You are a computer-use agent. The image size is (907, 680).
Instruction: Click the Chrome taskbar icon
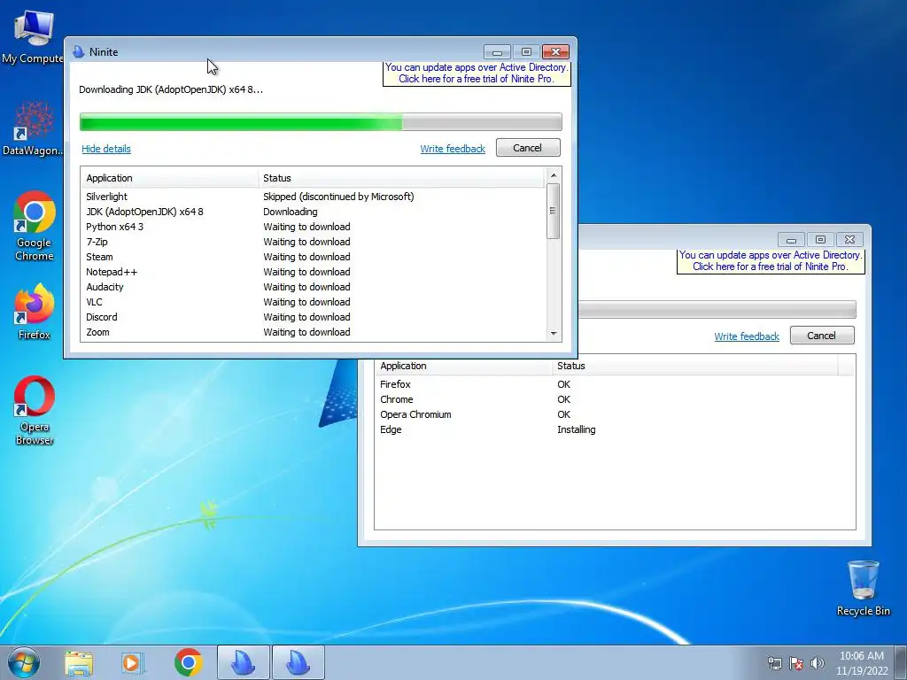188,662
